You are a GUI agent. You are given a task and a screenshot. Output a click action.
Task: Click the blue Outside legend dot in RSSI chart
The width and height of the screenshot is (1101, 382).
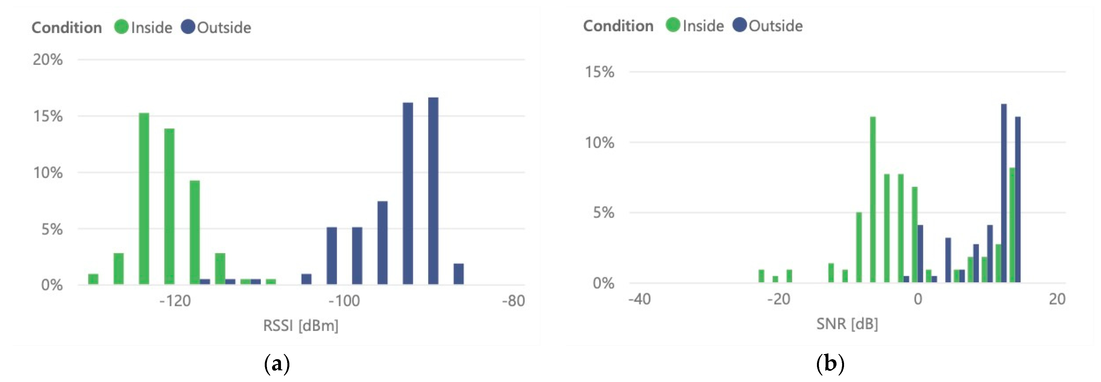pyautogui.click(x=188, y=27)
